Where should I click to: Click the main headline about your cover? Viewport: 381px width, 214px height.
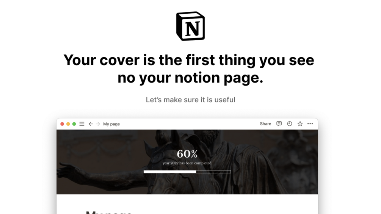pos(189,69)
